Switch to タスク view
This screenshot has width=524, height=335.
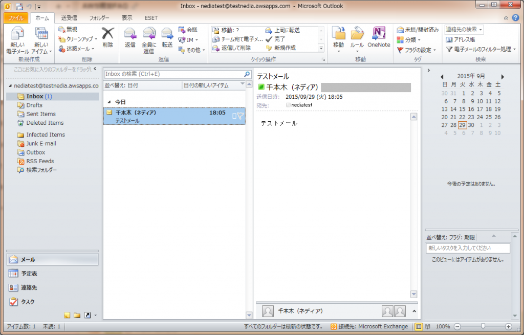[53, 302]
